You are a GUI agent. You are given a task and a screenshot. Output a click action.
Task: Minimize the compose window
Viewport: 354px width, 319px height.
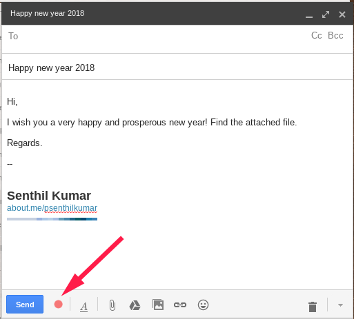click(x=309, y=17)
